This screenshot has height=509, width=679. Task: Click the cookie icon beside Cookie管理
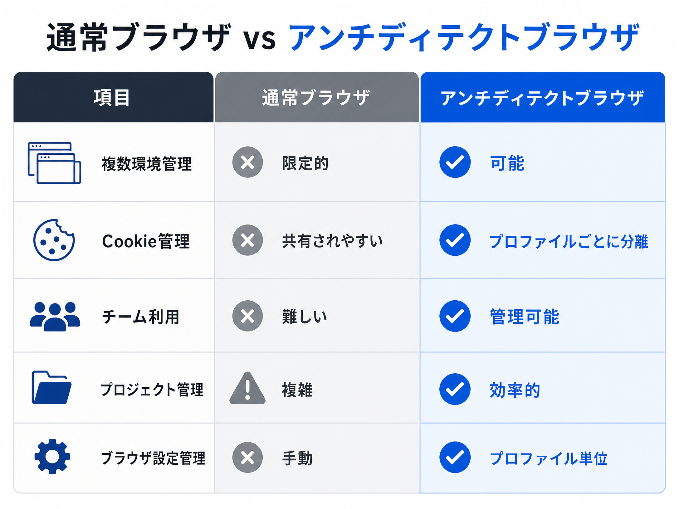point(54,240)
